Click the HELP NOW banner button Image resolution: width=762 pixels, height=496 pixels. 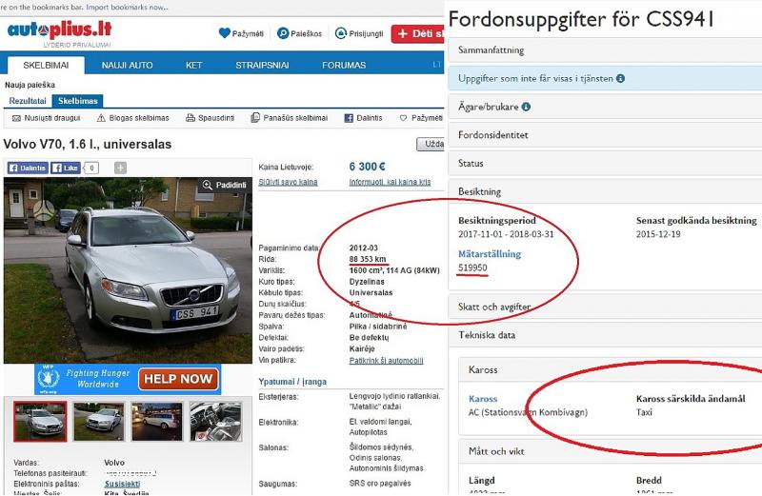178,379
